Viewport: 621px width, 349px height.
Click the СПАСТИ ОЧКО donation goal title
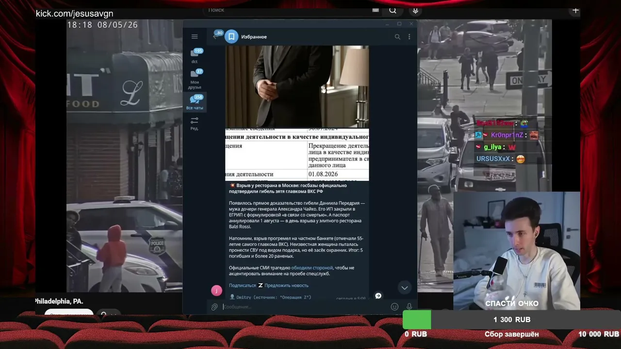pos(512,303)
